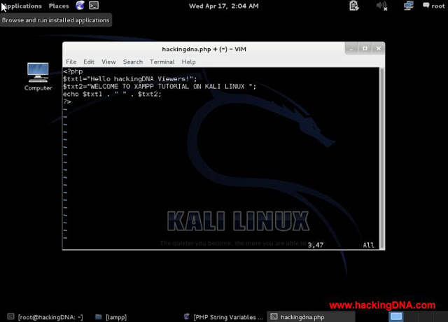Open the Places menu
Screen dimensions: 448x322
[x=59, y=6]
